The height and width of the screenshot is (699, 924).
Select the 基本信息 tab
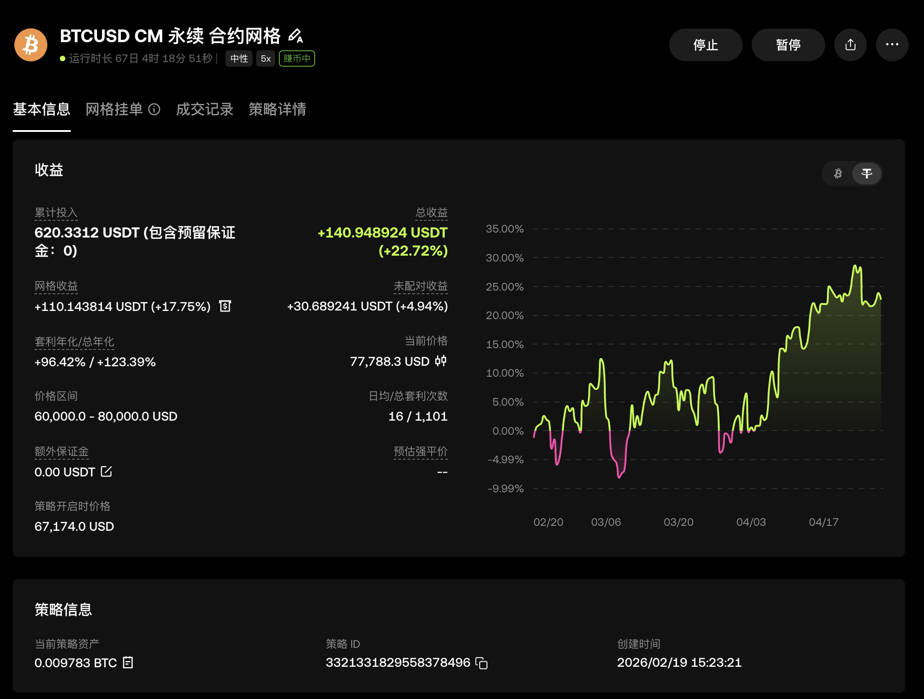pos(41,109)
